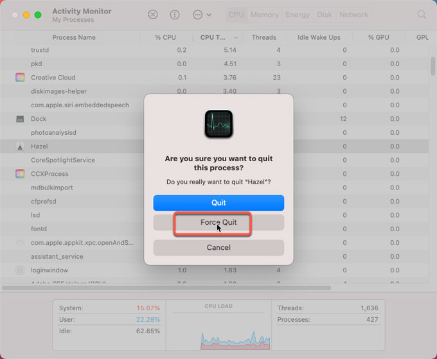Click the User 22.28% value
437x359 pixels.
tap(148, 319)
